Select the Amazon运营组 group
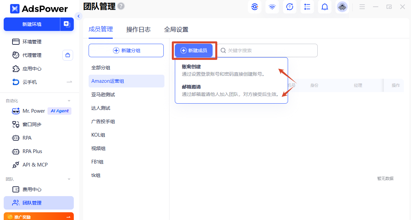Screen dimensions: 411x220 pos(126,81)
